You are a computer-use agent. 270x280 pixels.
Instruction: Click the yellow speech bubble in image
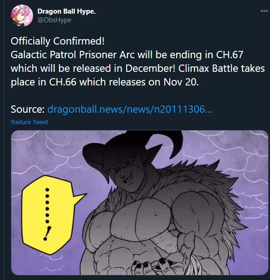click(x=51, y=214)
